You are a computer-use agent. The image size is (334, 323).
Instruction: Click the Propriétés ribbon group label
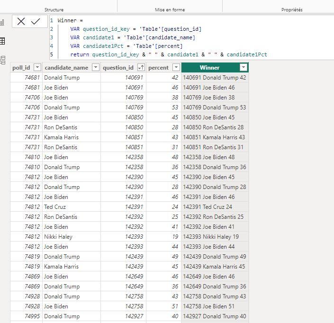292,9
